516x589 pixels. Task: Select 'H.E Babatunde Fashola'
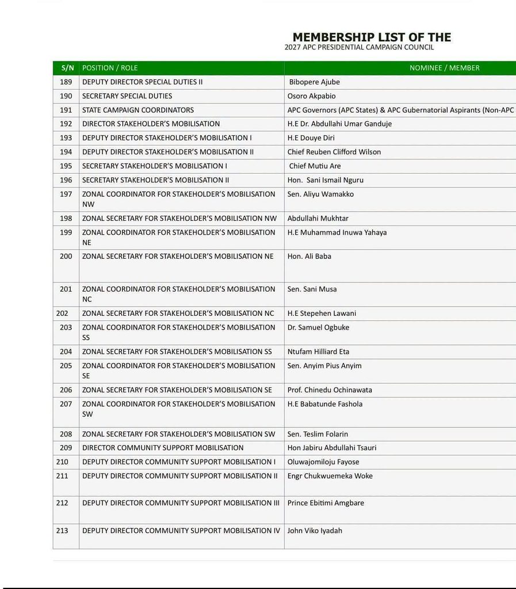click(325, 404)
